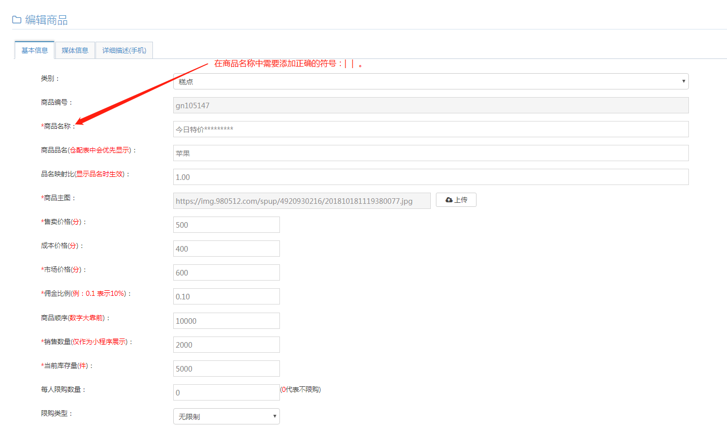
Task: Click the 商品顺序(数字大靠前) label
Action: pos(76,318)
